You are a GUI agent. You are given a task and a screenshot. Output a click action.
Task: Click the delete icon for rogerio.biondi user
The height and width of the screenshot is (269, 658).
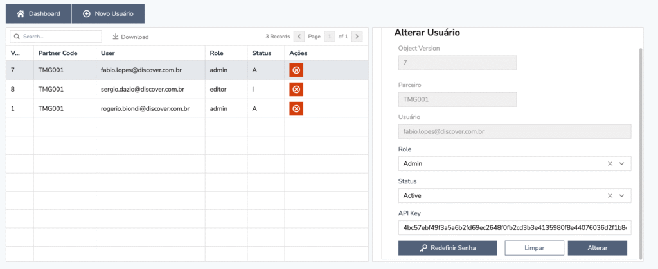(x=296, y=108)
